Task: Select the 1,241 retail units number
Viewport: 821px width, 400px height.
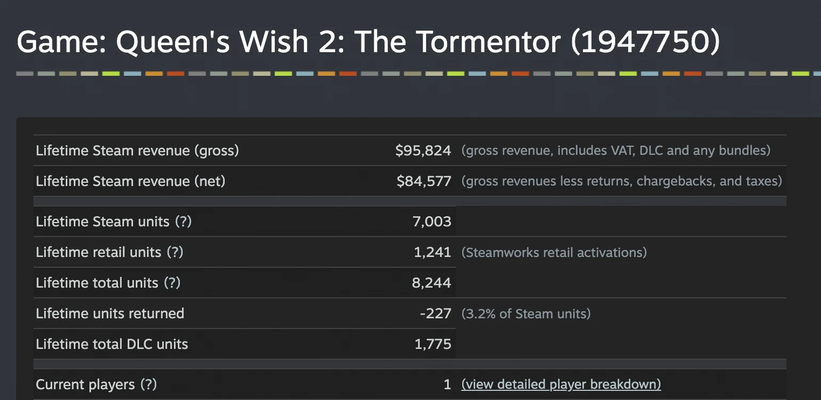Action: [x=432, y=252]
